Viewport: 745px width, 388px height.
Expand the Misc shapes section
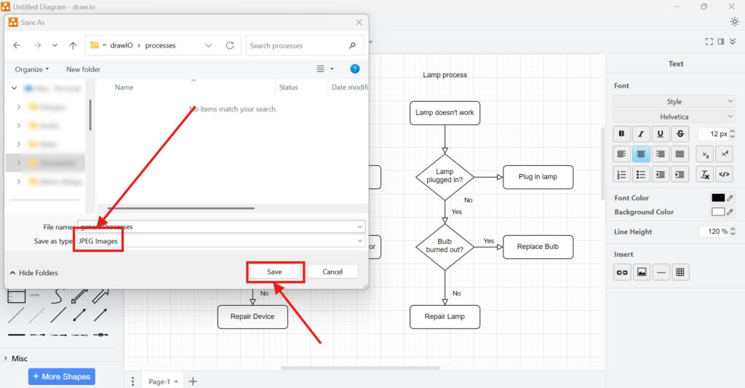[20, 358]
